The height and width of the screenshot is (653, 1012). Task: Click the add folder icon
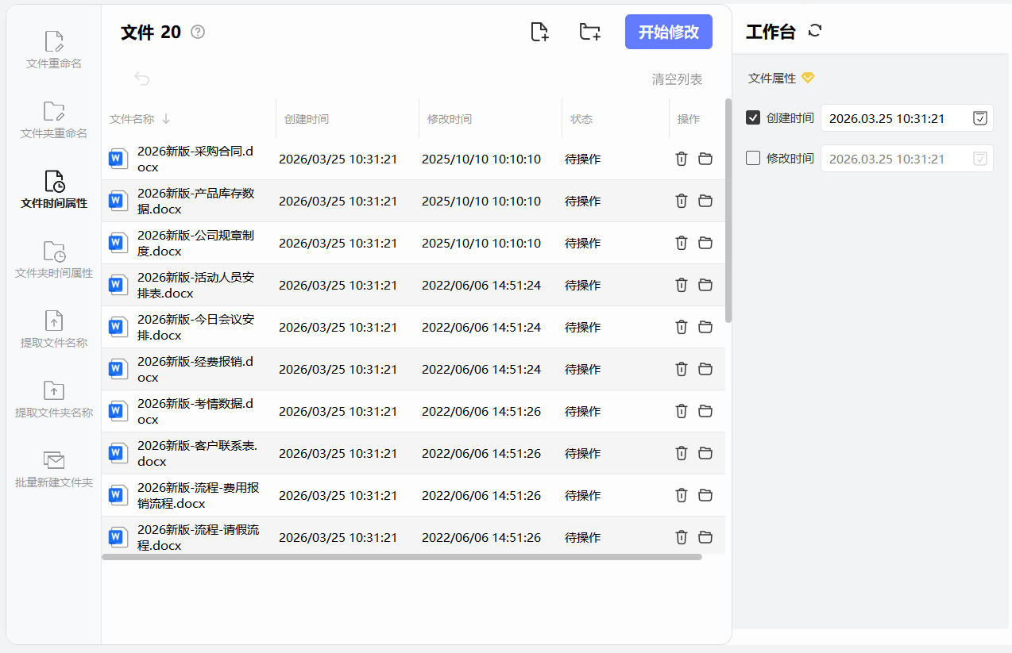point(589,32)
